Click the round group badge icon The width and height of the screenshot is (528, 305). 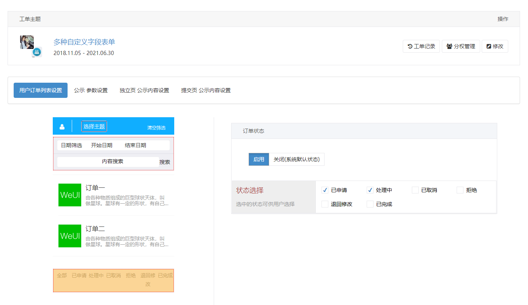(x=36, y=52)
